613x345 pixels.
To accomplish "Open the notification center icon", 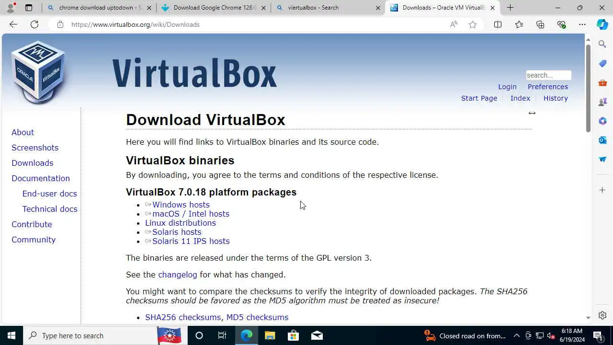I will pyautogui.click(x=598, y=335).
